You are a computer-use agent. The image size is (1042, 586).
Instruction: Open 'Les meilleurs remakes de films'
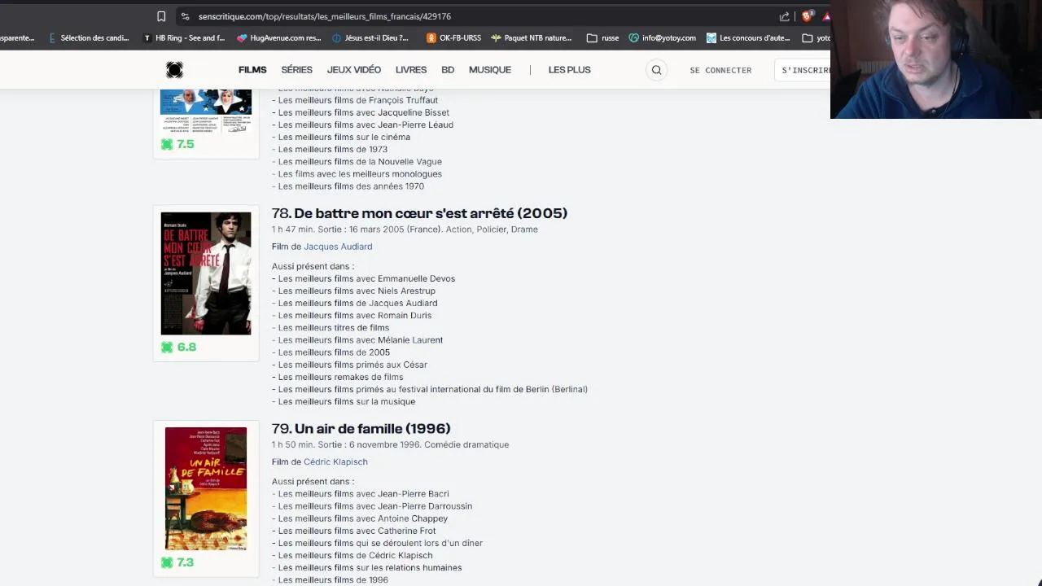(x=340, y=377)
